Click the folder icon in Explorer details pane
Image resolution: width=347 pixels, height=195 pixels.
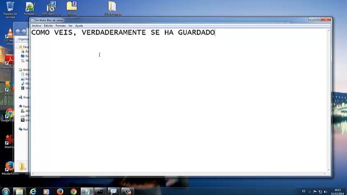(22, 166)
